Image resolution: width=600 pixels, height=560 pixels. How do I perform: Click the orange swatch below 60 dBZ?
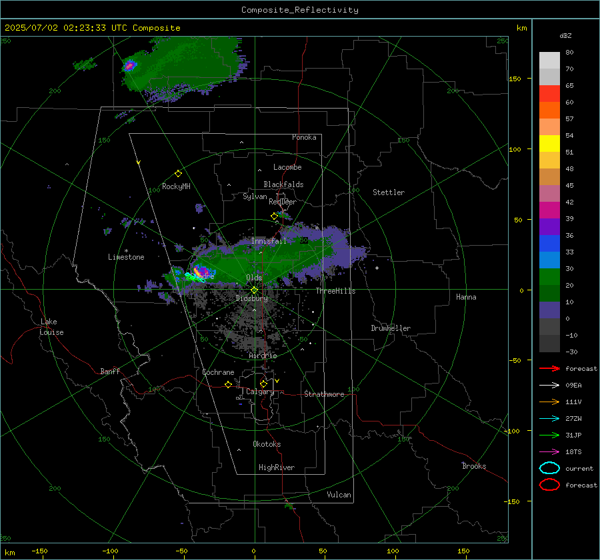(549, 111)
